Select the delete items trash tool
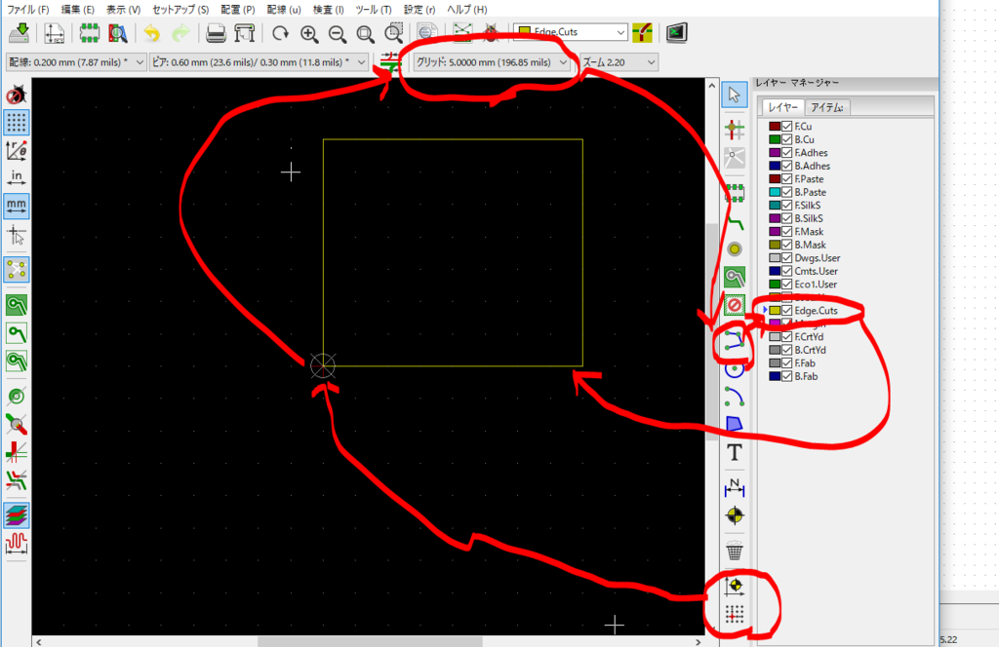The image size is (999, 647). [x=735, y=551]
